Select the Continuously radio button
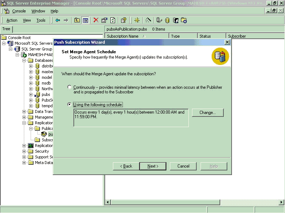This screenshot has width=285, height=213. click(x=69, y=87)
